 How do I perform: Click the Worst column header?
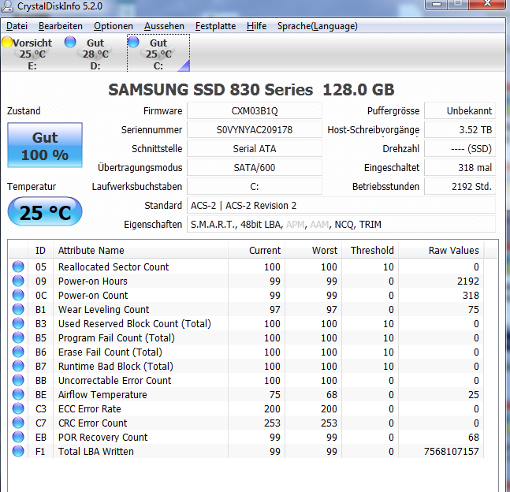click(x=313, y=250)
